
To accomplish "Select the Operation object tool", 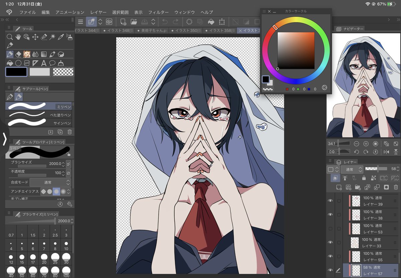I will coord(27,37).
